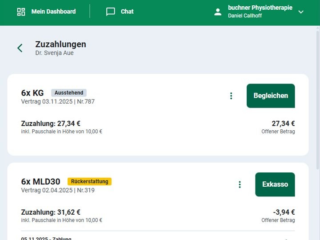
Task: Click the user profile avatar icon
Action: [x=218, y=12]
